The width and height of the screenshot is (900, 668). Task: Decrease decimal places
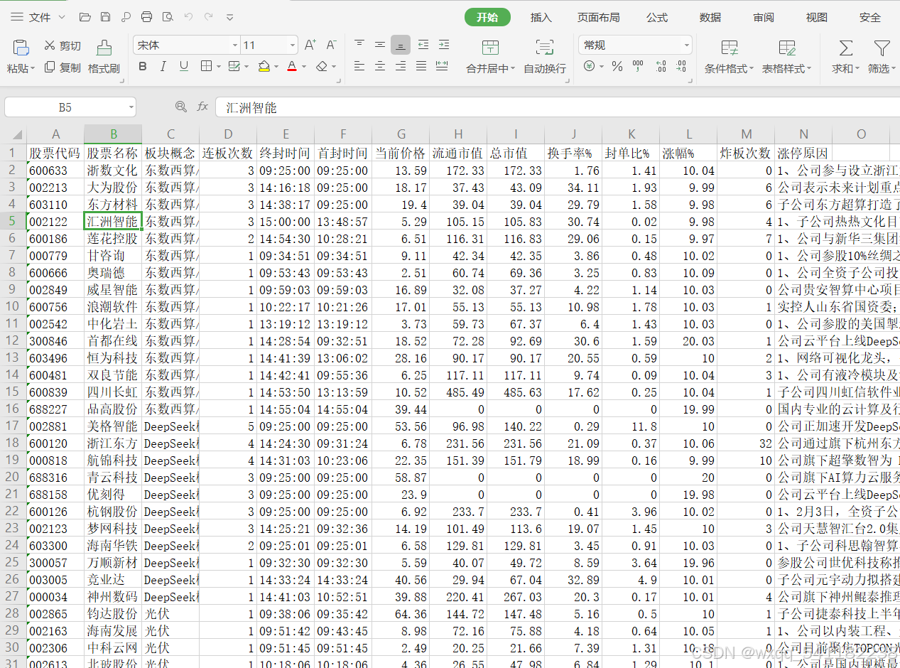pyautogui.click(x=681, y=66)
